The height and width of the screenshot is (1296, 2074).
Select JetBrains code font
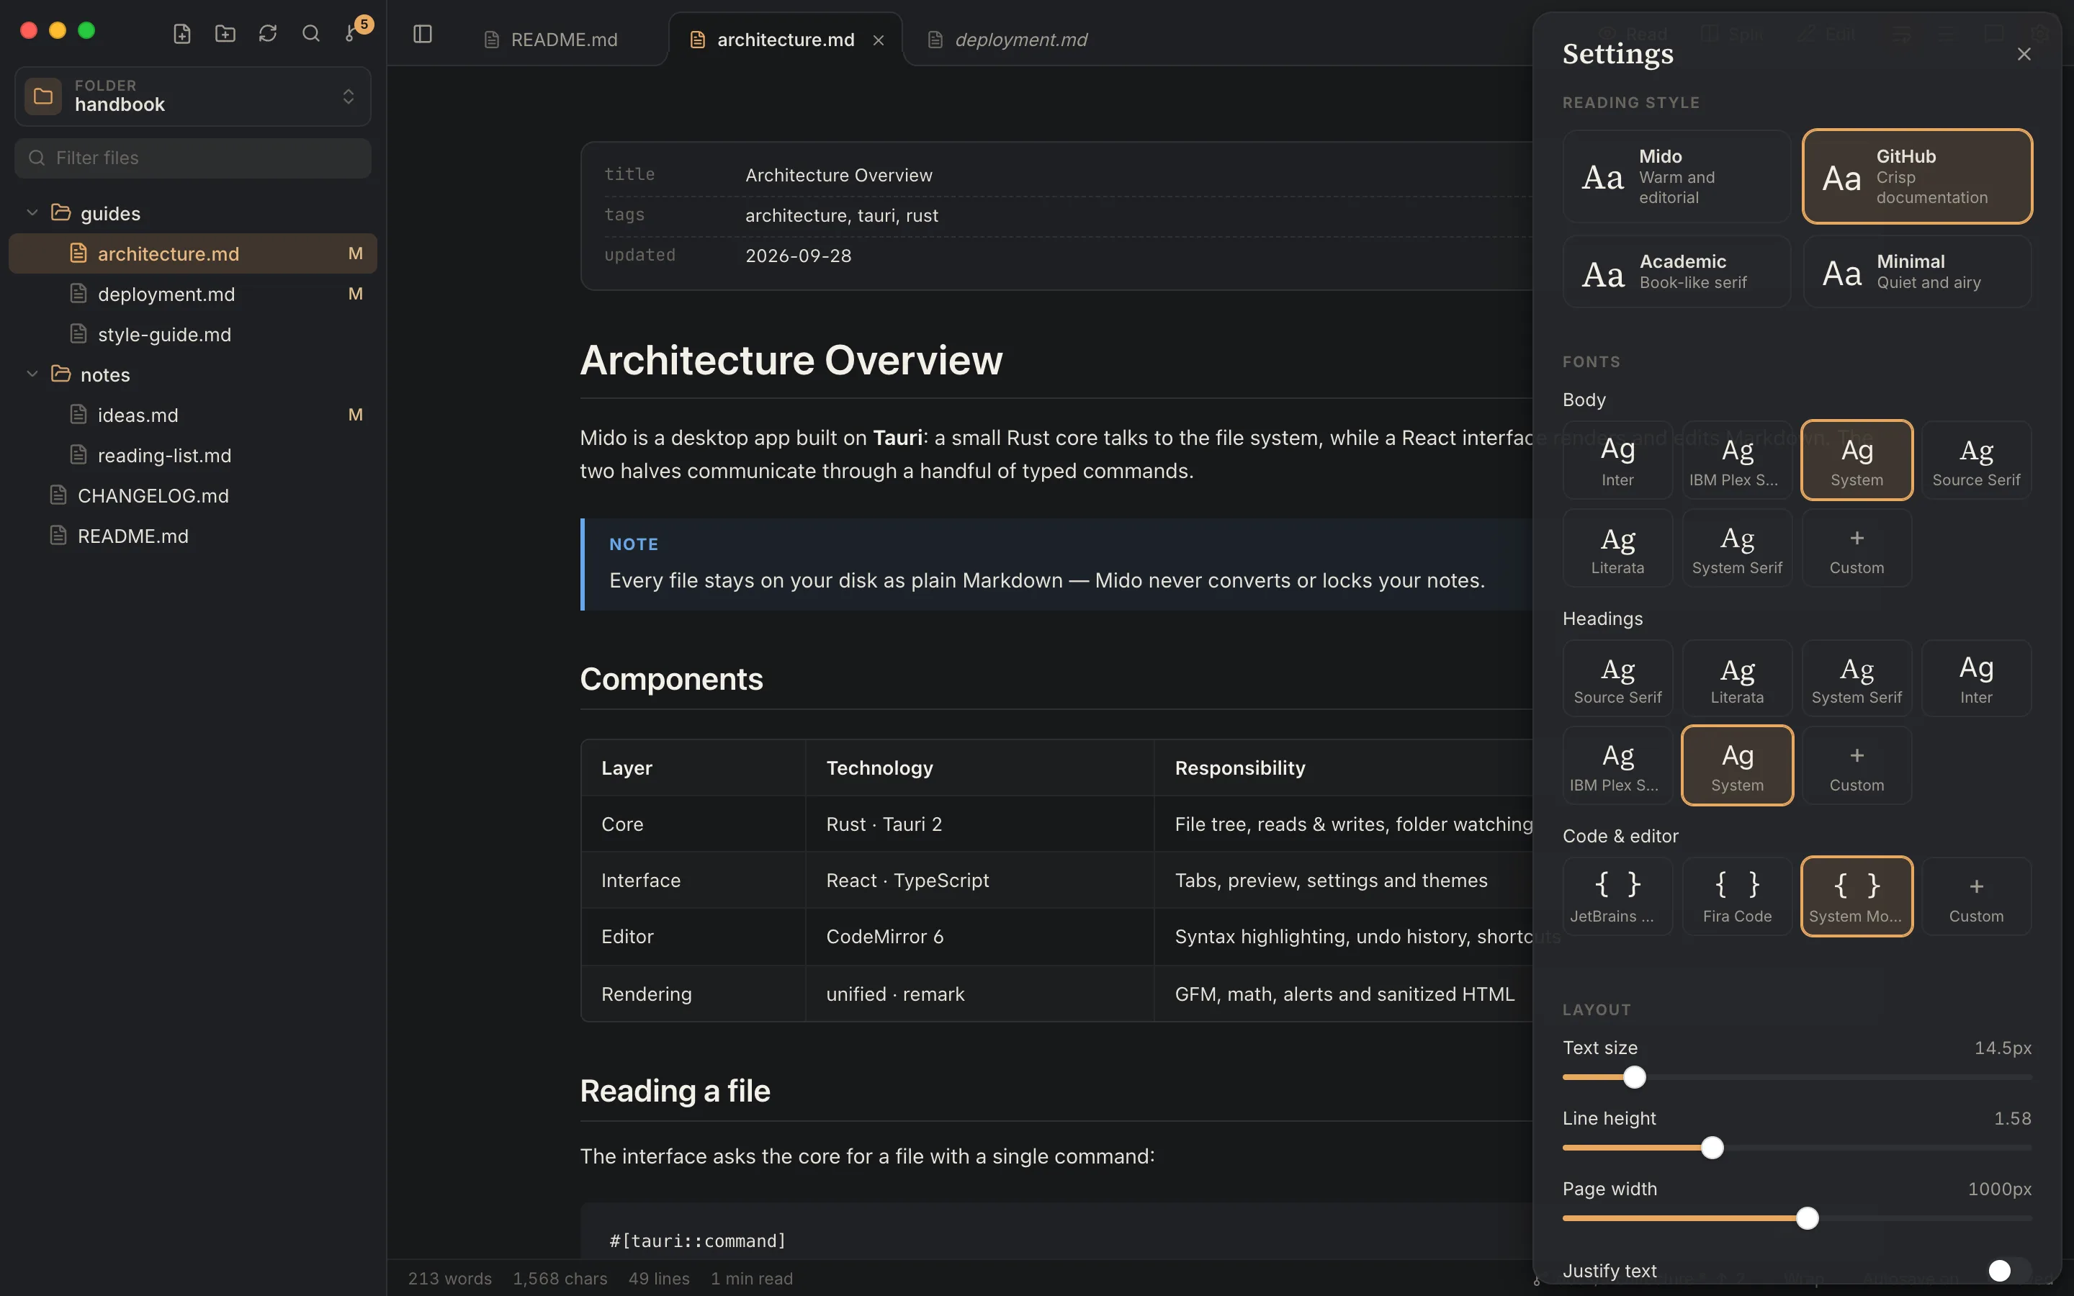pyautogui.click(x=1617, y=896)
